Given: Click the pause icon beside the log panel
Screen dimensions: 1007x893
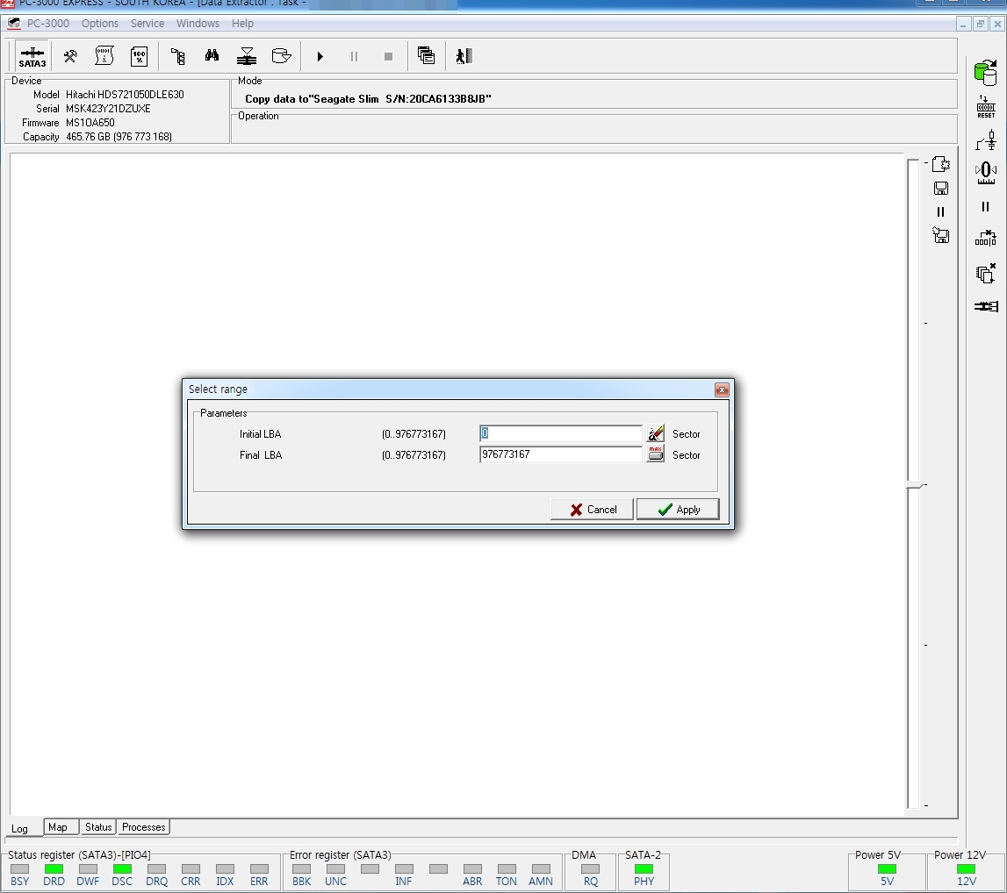Looking at the screenshot, I should (941, 211).
